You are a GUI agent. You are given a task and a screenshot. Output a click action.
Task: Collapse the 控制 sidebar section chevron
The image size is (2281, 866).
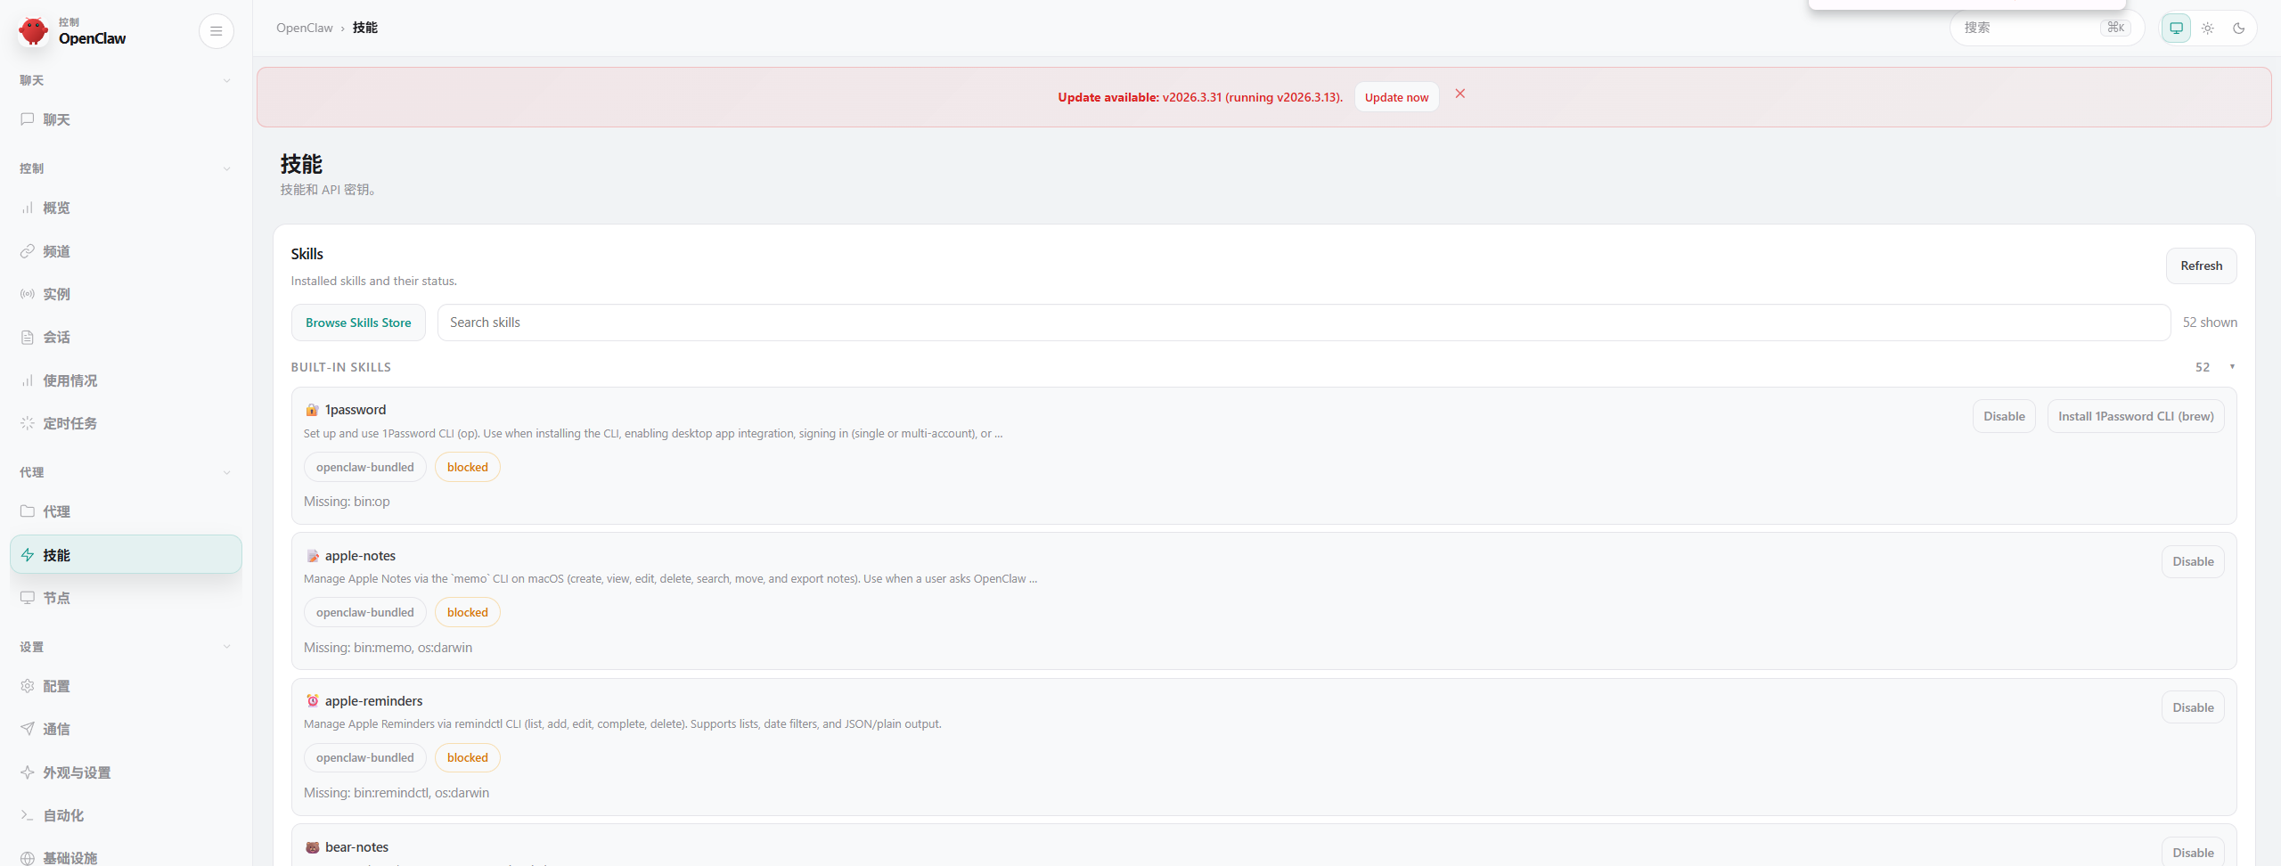coord(226,168)
